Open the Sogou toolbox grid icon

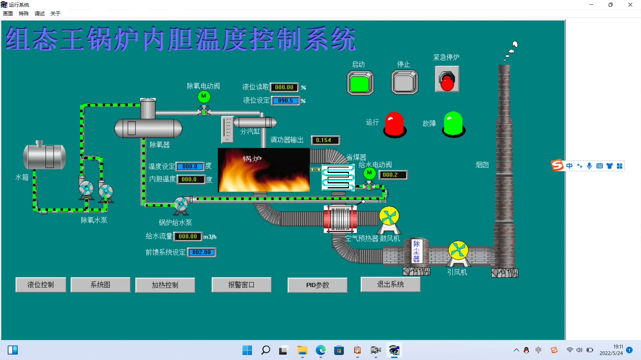(620, 166)
